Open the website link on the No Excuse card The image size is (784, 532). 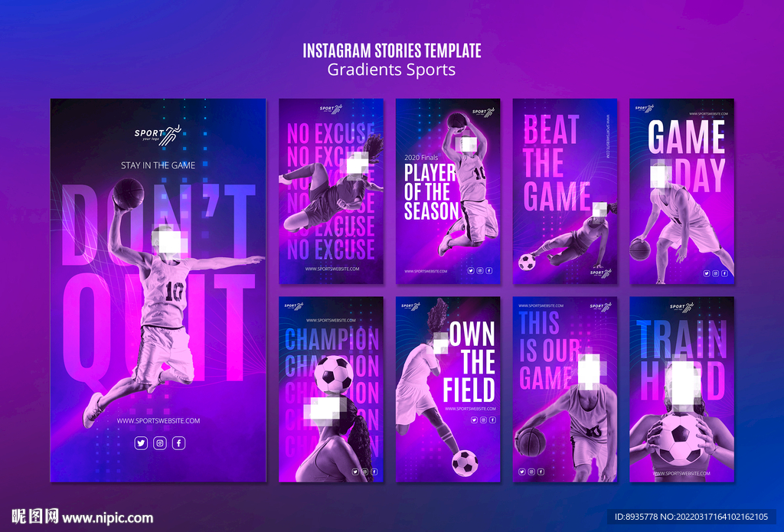pyautogui.click(x=332, y=269)
